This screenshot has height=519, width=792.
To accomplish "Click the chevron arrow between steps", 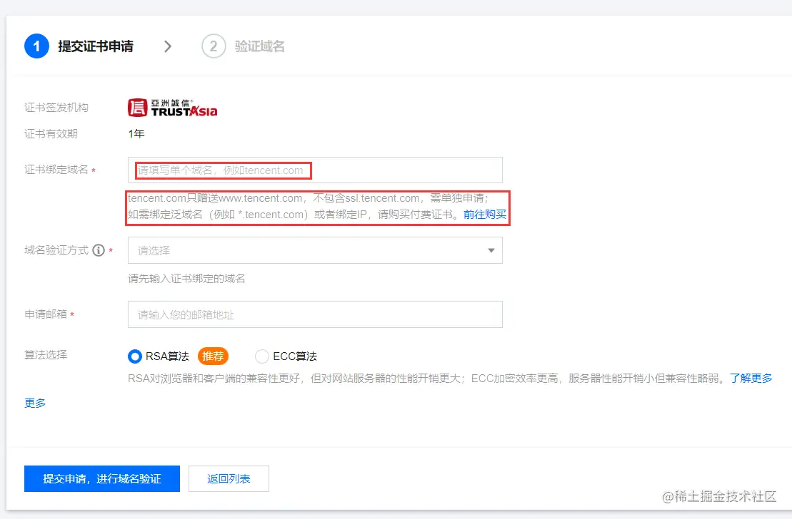I will 168,46.
